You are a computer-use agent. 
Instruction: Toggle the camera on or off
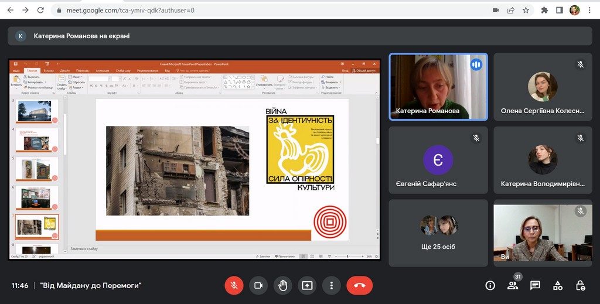tap(258, 285)
